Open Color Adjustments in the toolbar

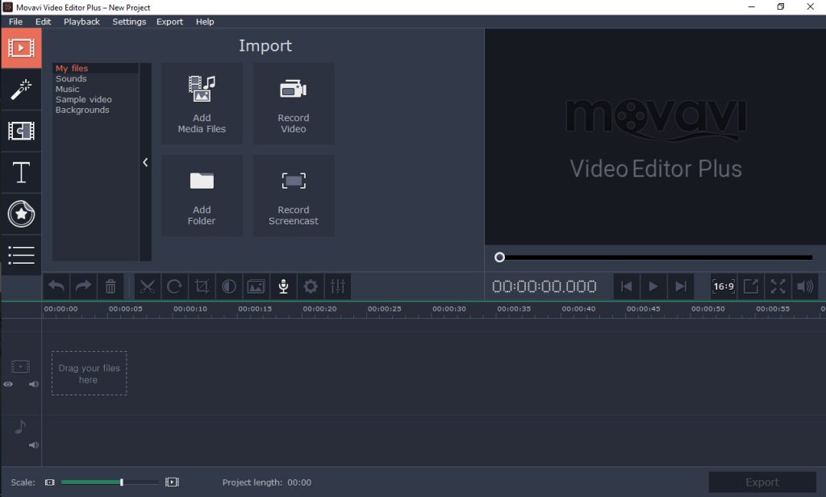(228, 286)
